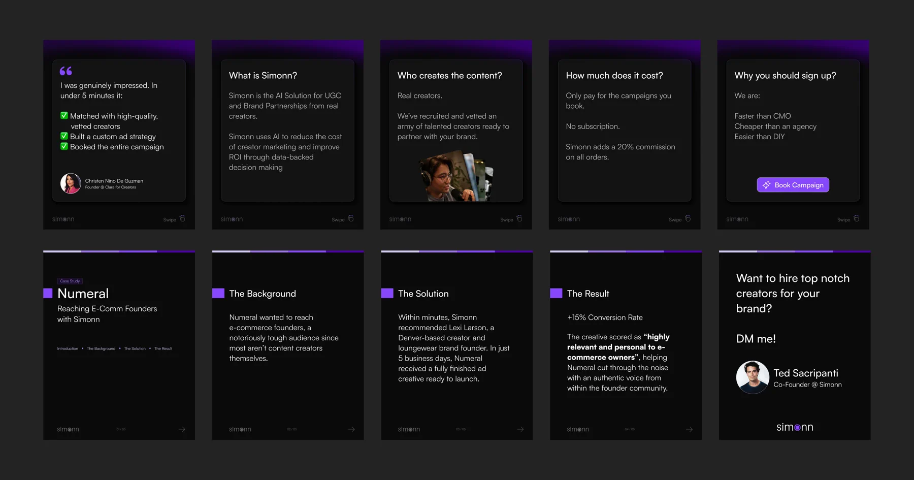
Task: Click Christen Nino De Guzman's avatar photo
Action: [71, 183]
